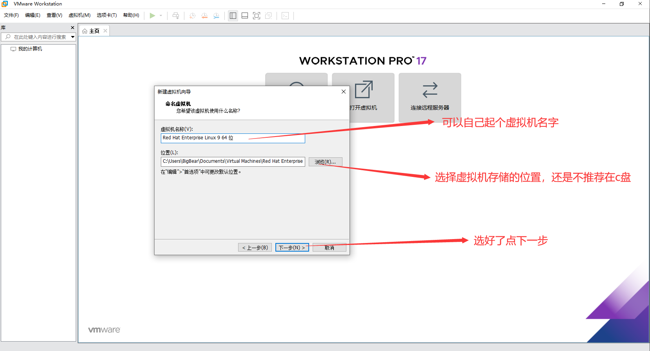Image resolution: width=650 pixels, height=351 pixels.
Task: Click the text 您希望该虚拟机使用什么名称?
Action: coord(208,111)
